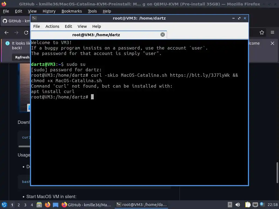
Task: Select the GitHub tab in Firefox
Action: (x=16, y=21)
